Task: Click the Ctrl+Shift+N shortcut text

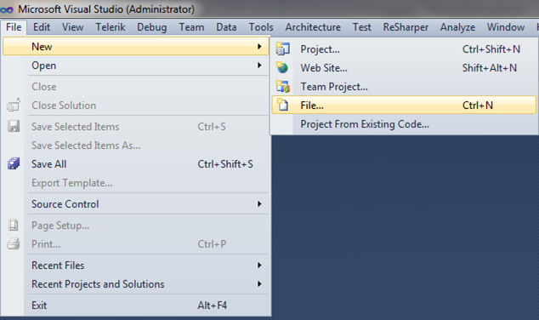Action: coord(491,49)
